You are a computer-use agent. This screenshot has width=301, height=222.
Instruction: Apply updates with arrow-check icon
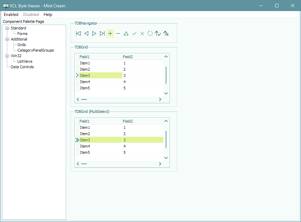[x=158, y=34]
